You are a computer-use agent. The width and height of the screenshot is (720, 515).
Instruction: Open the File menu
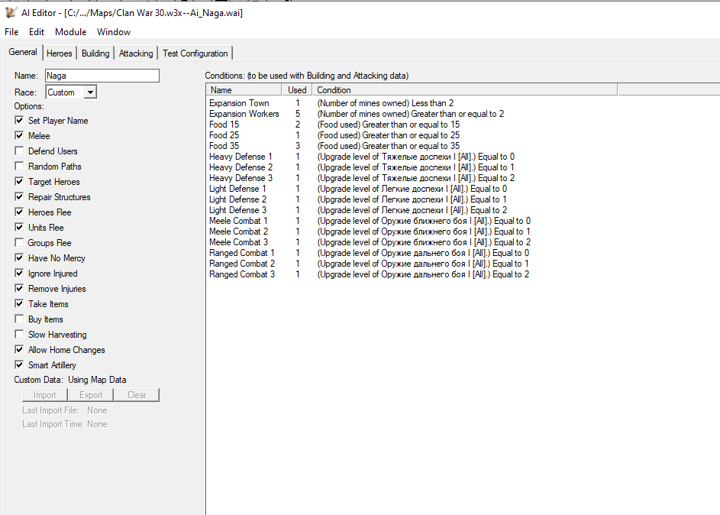tap(11, 31)
